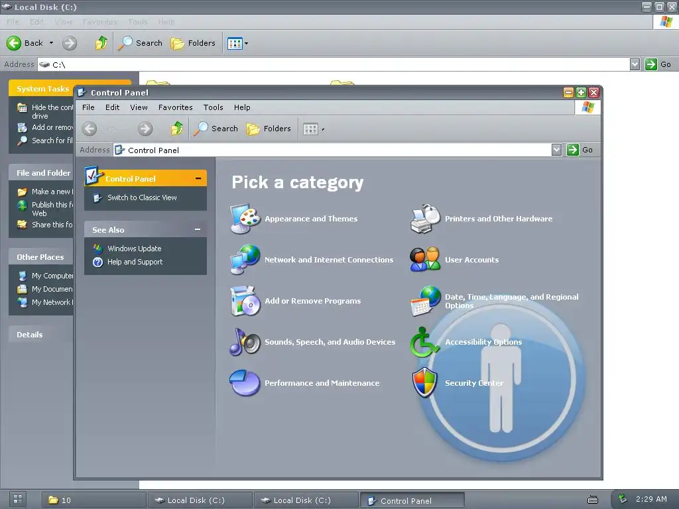Screen dimensions: 679x509
Task: Open the Views dropdown in Control Panel toolbar
Action: point(323,129)
